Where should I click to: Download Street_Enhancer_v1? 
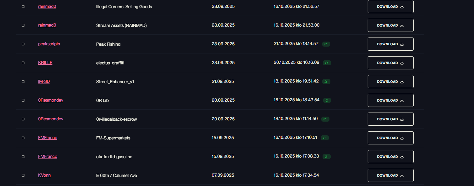[x=390, y=82]
